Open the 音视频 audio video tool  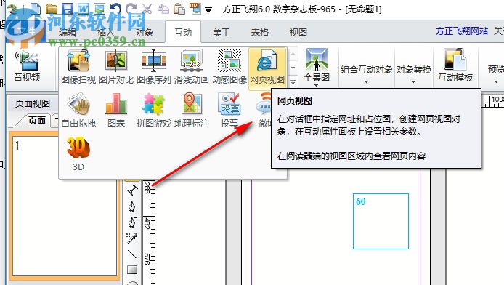click(27, 65)
